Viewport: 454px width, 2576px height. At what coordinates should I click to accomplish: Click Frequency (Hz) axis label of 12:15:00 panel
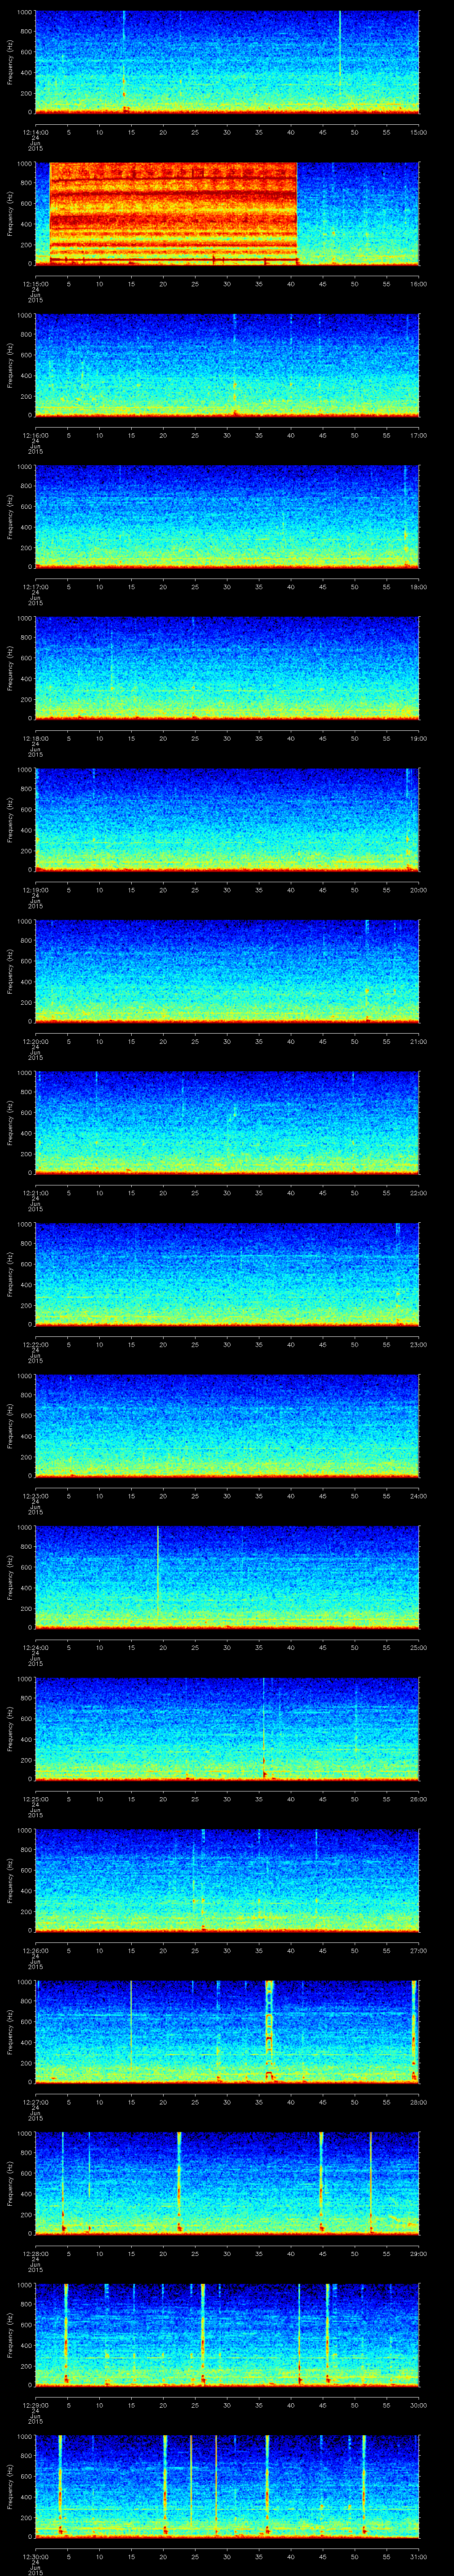[10, 213]
